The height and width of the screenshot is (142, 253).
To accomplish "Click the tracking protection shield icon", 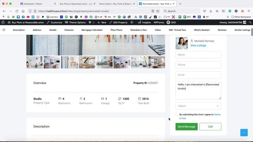I will click(30, 11).
